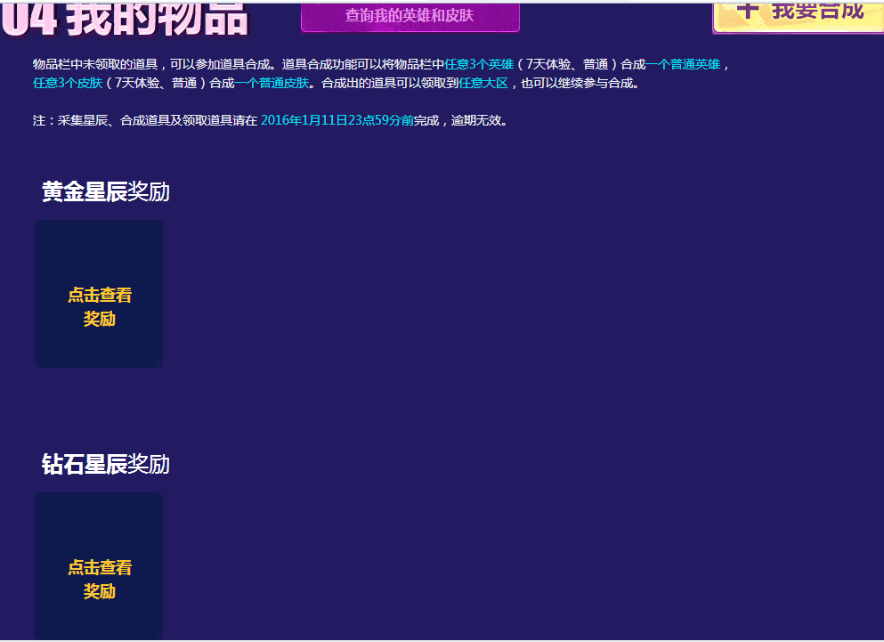
Task: Click the 黄金星辰奖励 heading
Action: (106, 191)
